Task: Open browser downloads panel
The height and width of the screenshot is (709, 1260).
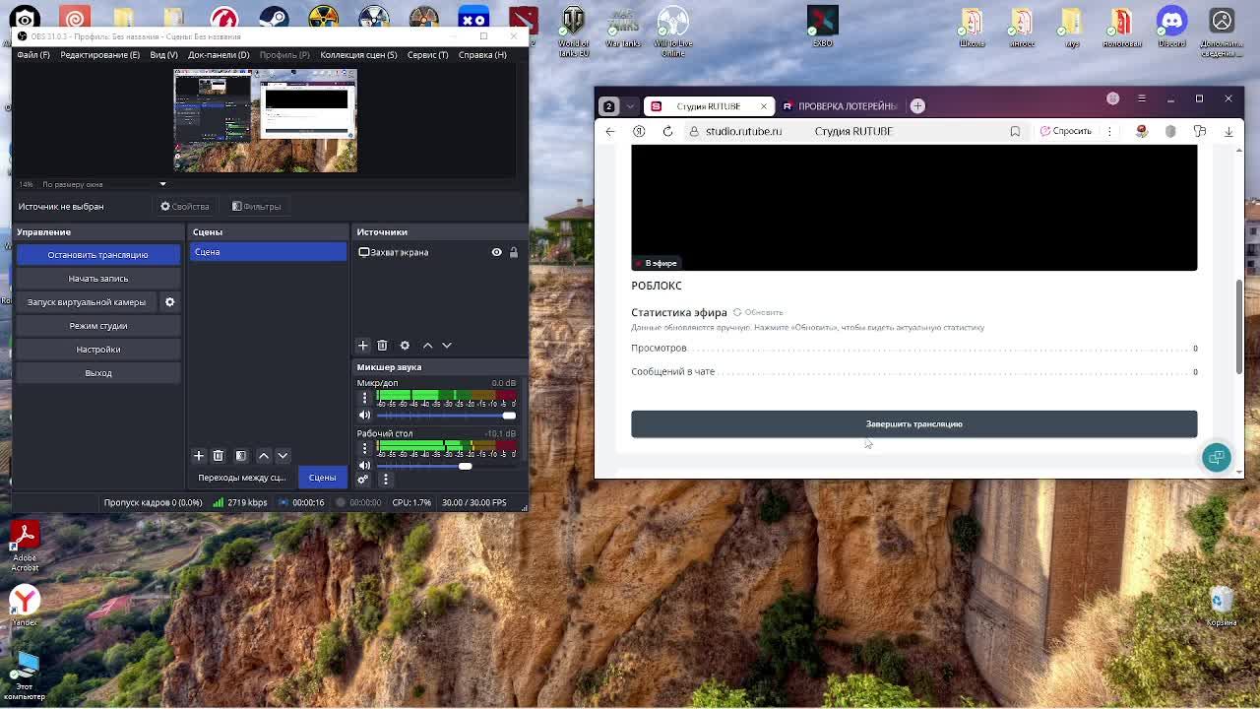Action: click(1228, 131)
